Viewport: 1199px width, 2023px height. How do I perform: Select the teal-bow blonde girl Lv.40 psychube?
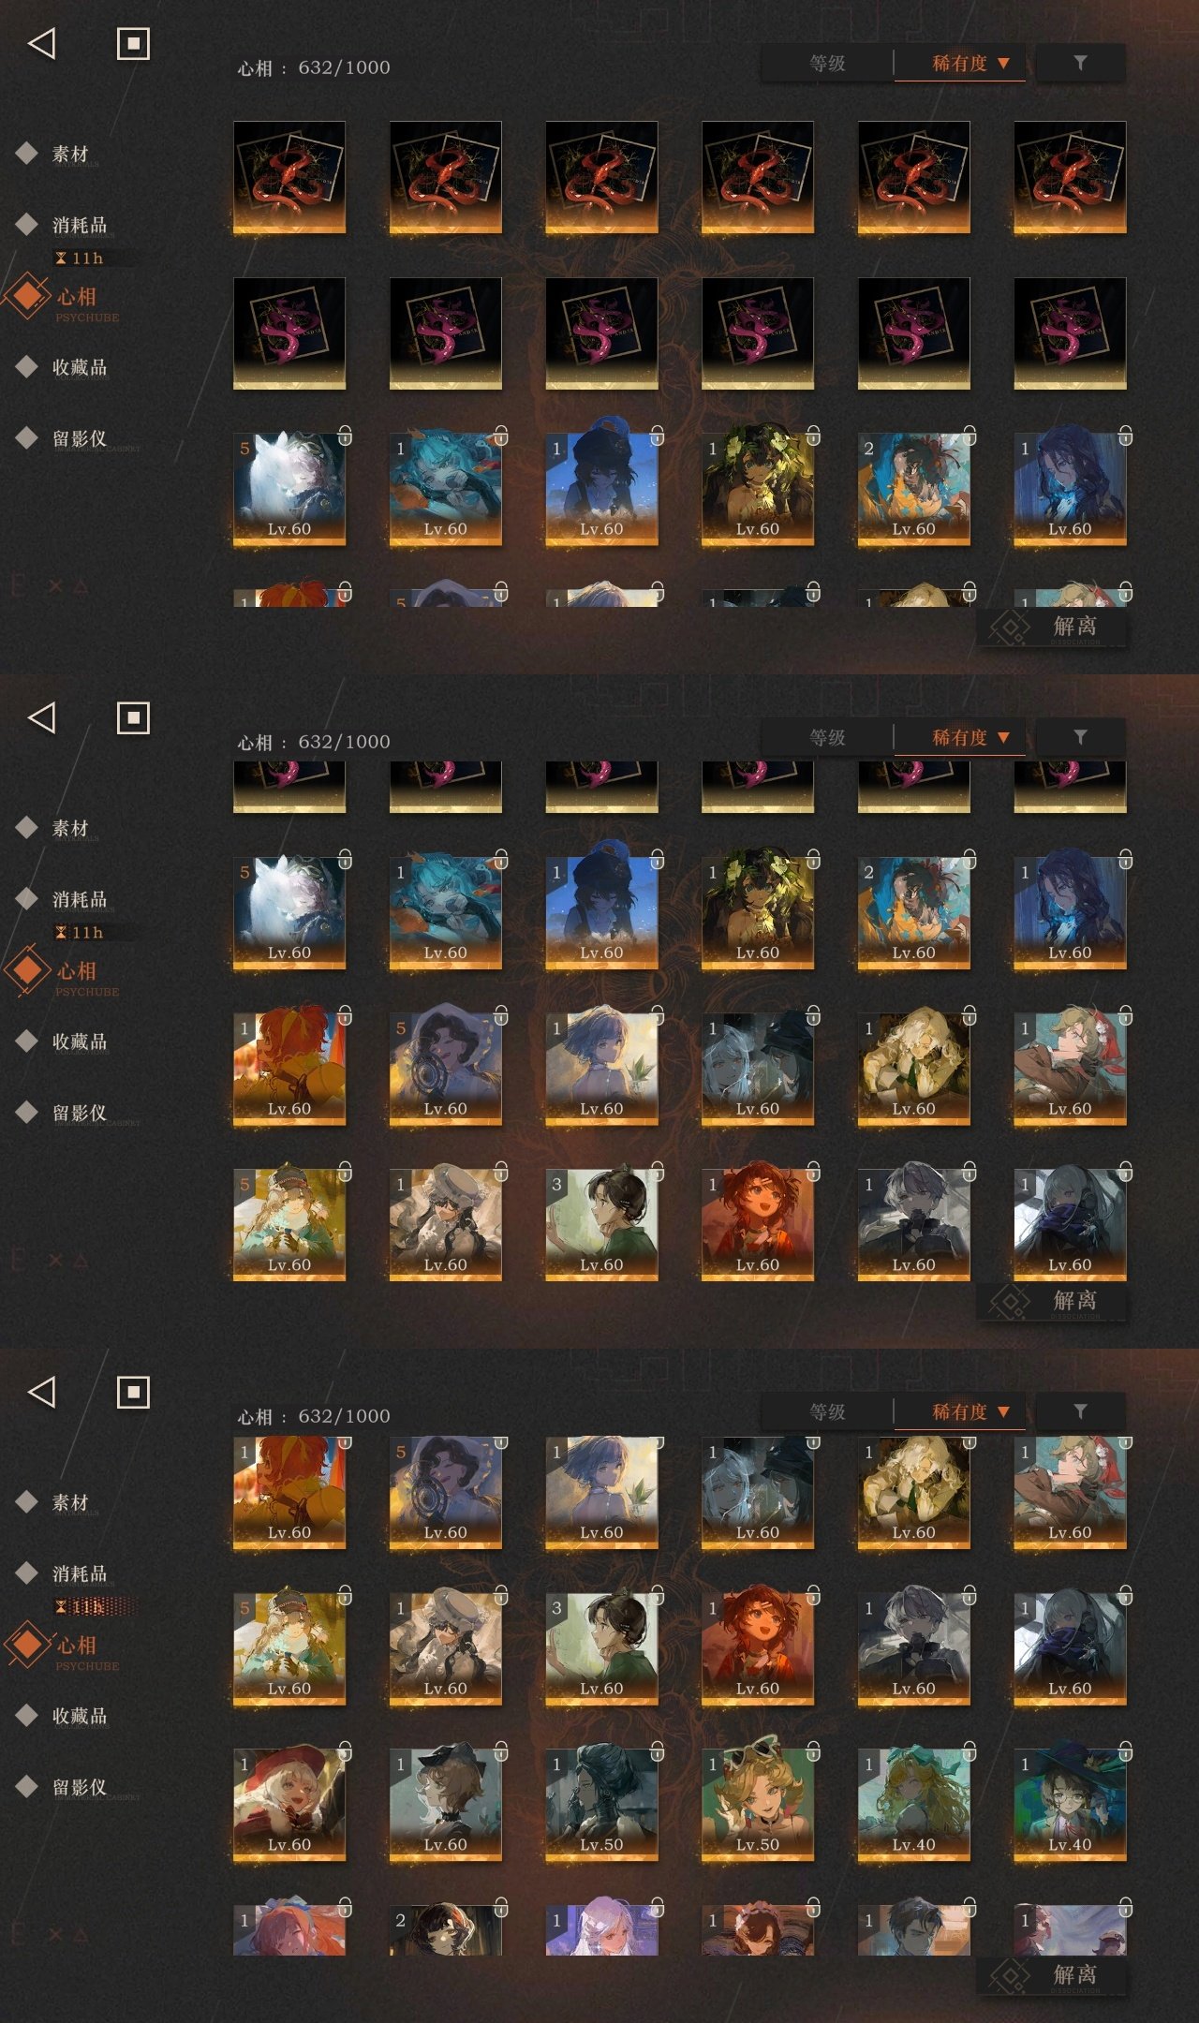click(x=913, y=1804)
